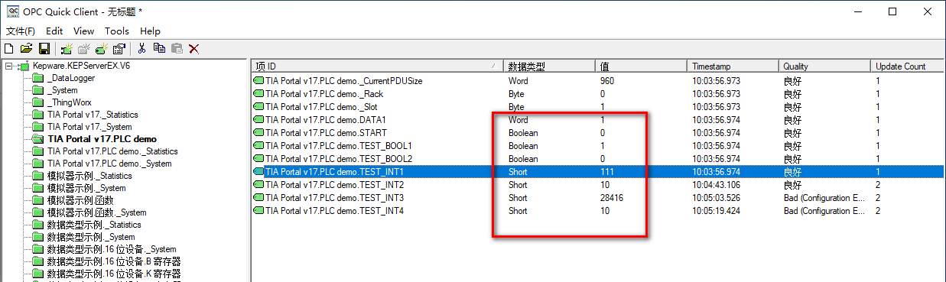Image resolution: width=946 pixels, height=282 pixels.
Task: Open the 文件(F) menu
Action: 21,31
